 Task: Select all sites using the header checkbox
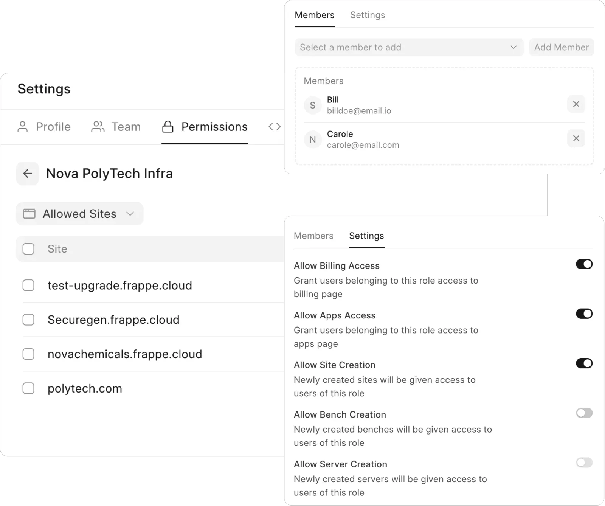click(x=28, y=249)
